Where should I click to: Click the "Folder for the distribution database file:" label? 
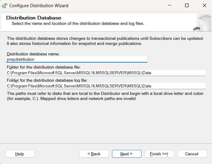tap(44, 67)
